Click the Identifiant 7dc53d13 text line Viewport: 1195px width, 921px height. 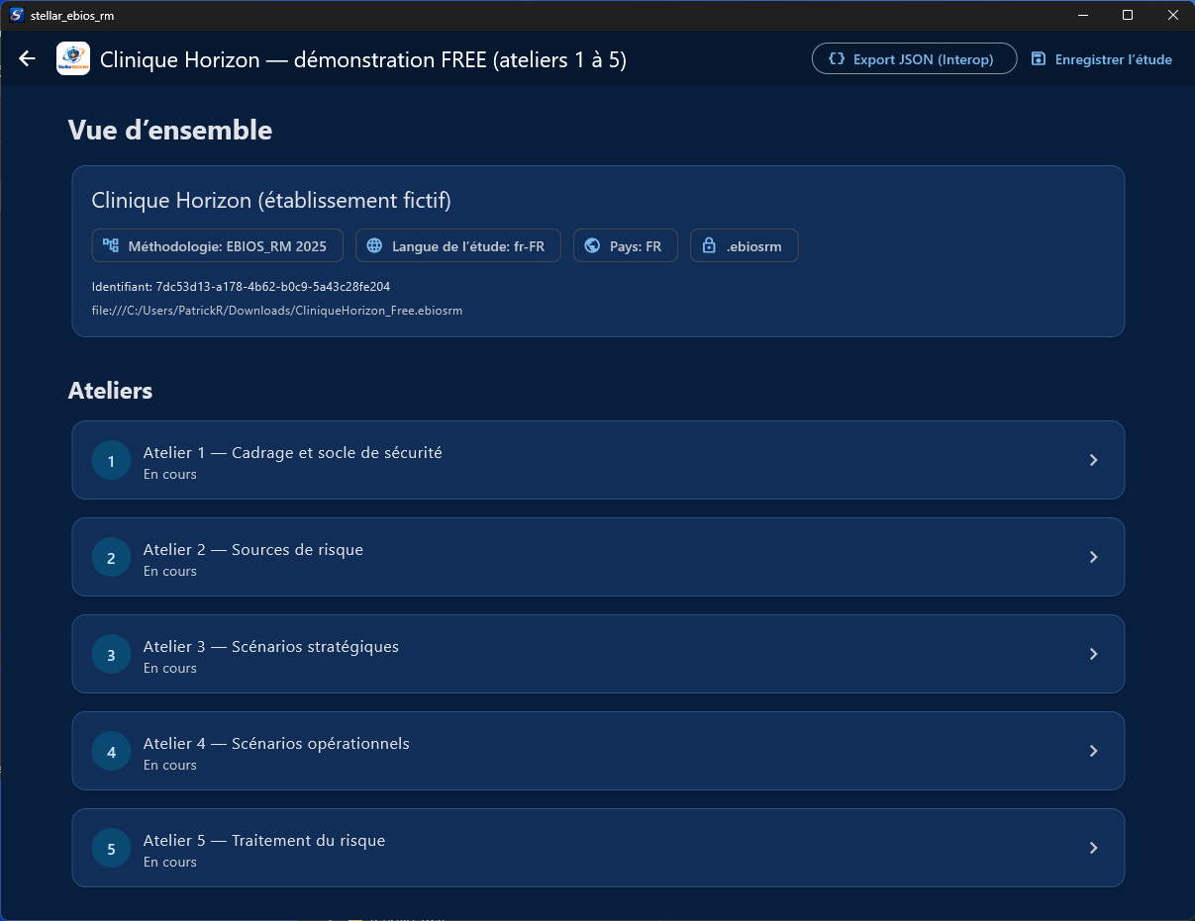241,286
